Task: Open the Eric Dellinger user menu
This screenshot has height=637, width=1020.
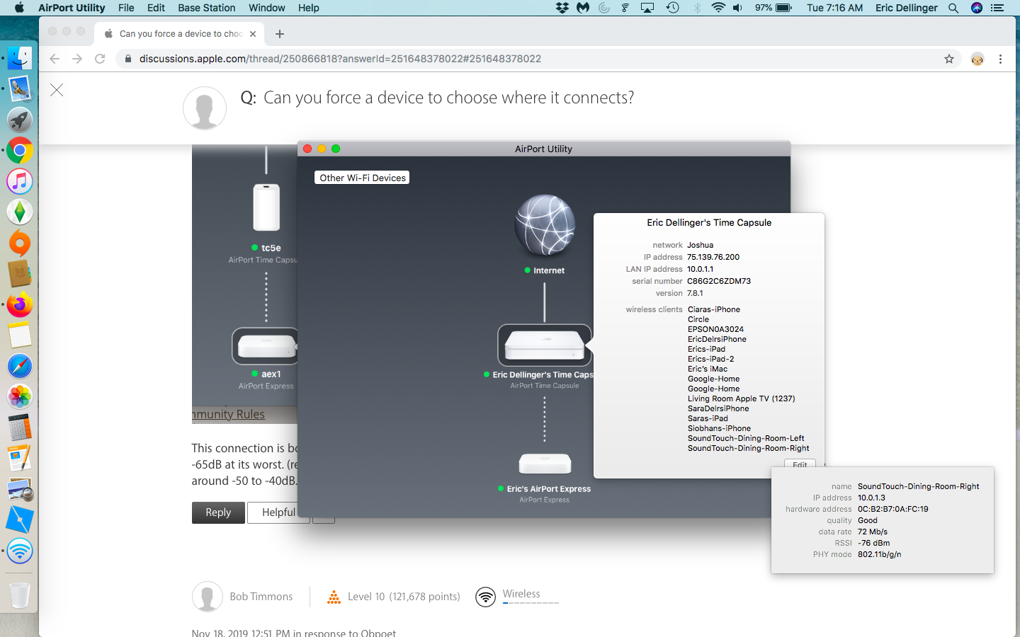Action: [x=907, y=8]
